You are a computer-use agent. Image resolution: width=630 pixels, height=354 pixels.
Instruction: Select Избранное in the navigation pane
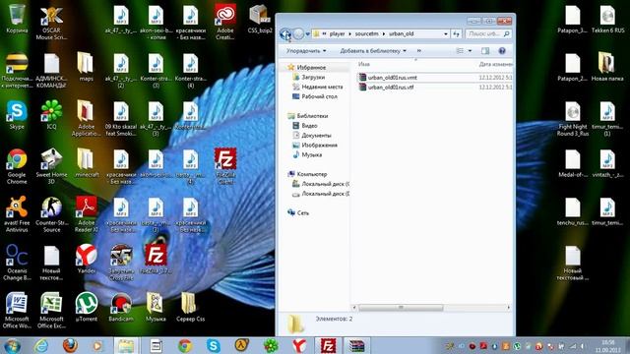coord(311,68)
